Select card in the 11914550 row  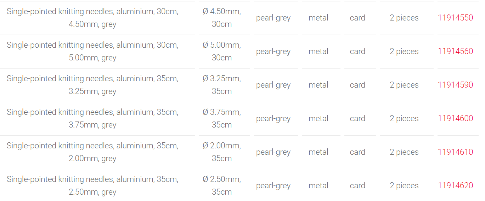(357, 18)
